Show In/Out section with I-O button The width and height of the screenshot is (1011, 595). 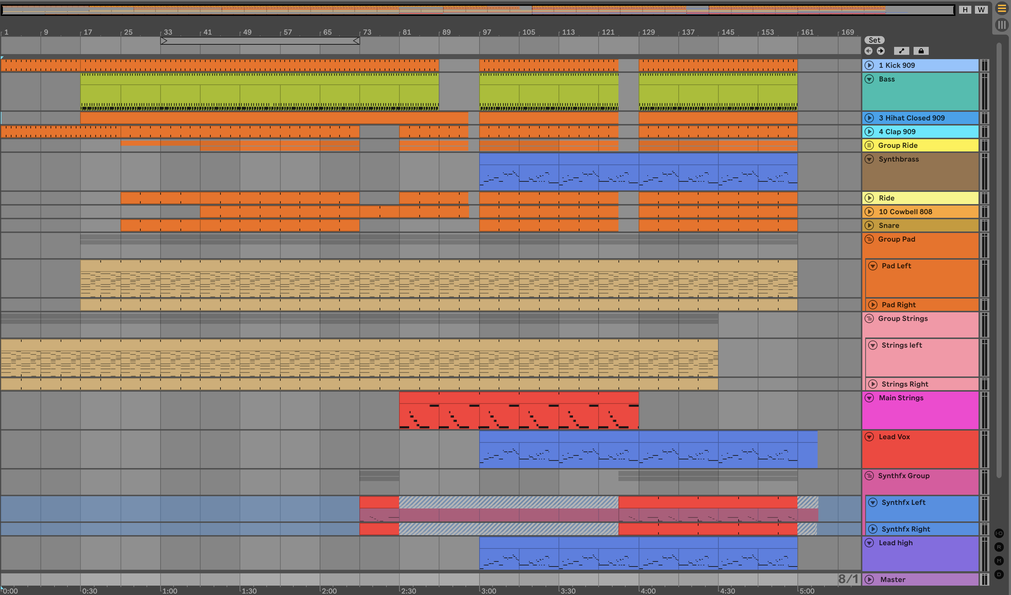click(999, 533)
